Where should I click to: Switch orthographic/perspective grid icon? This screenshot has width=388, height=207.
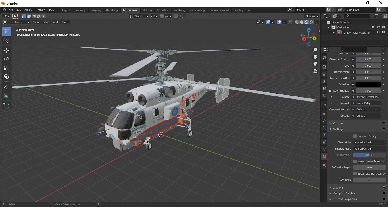point(315,71)
